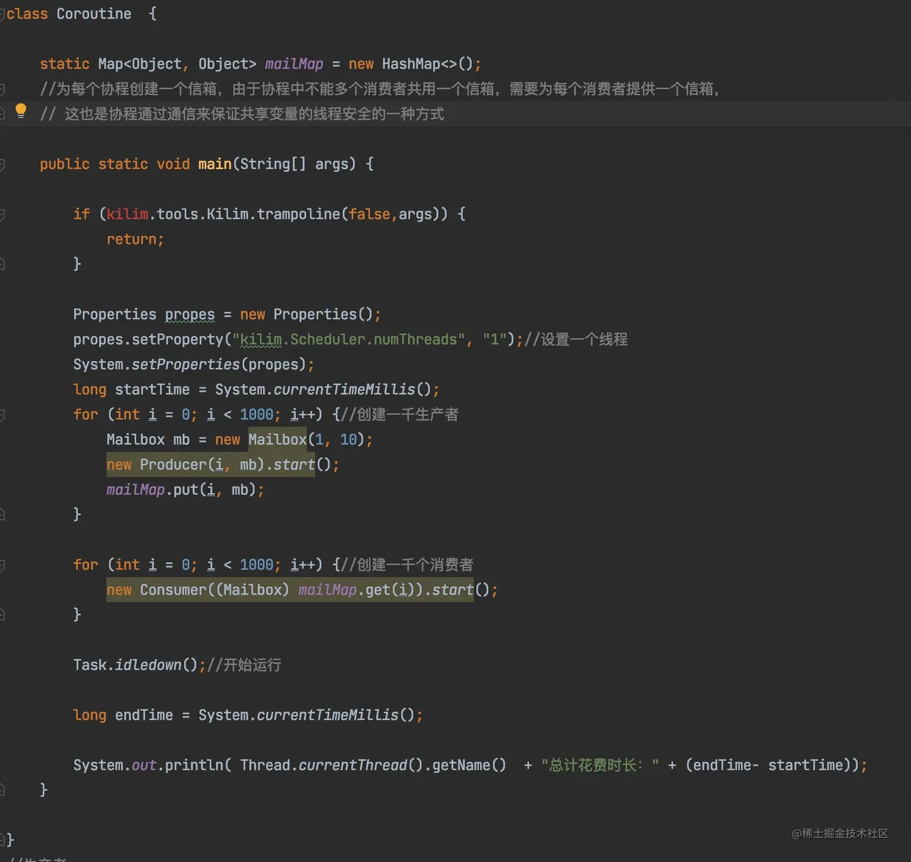The image size is (911, 862).
Task: Click the (Mailbox) cast
Action: click(252, 590)
